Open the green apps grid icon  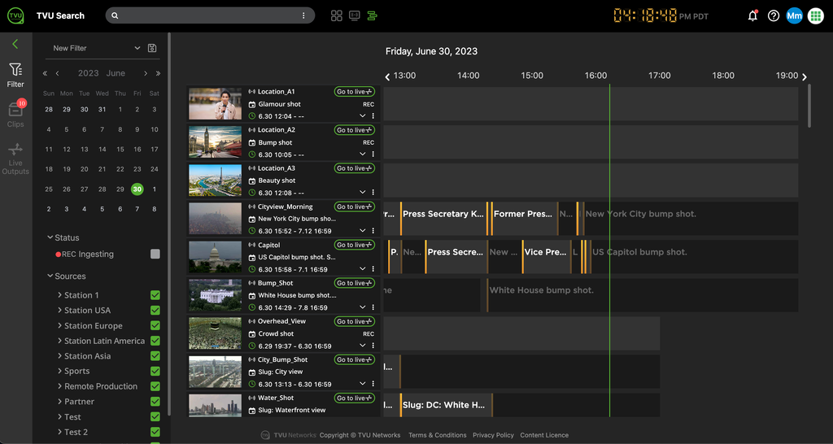[x=815, y=15]
